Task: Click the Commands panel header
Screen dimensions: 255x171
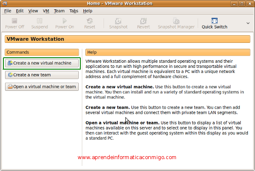Action: tap(42, 52)
